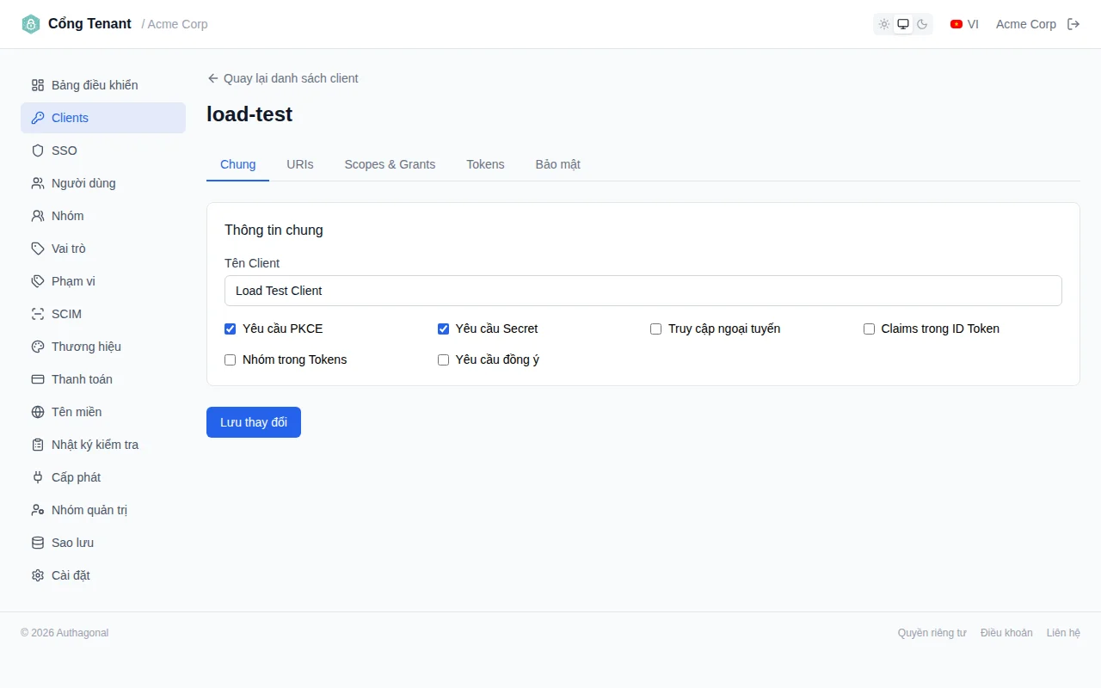
Task: Uncheck Yêu cầu Secret checkbox
Action: coord(444,329)
